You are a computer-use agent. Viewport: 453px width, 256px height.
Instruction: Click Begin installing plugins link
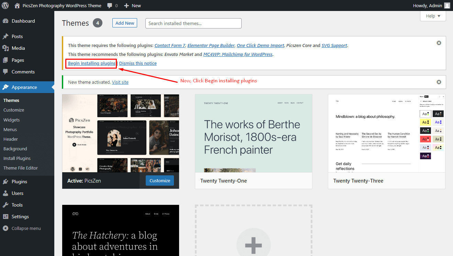[92, 63]
